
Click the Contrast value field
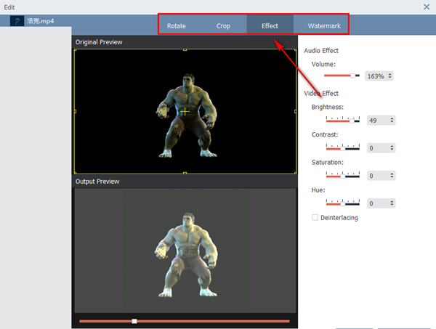click(378, 148)
